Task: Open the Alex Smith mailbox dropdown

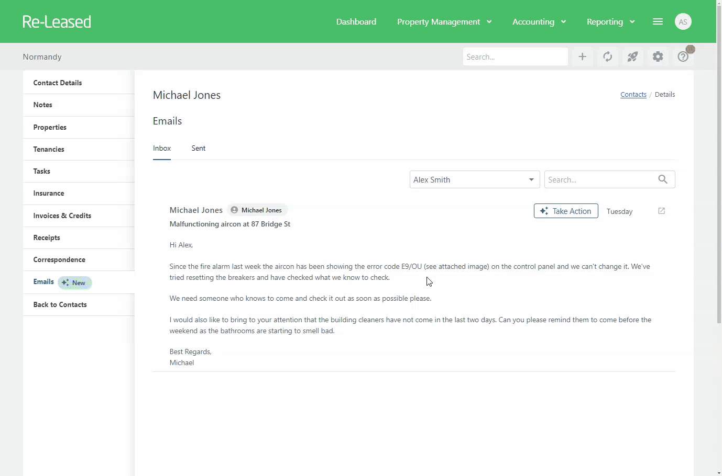Action: [474, 179]
